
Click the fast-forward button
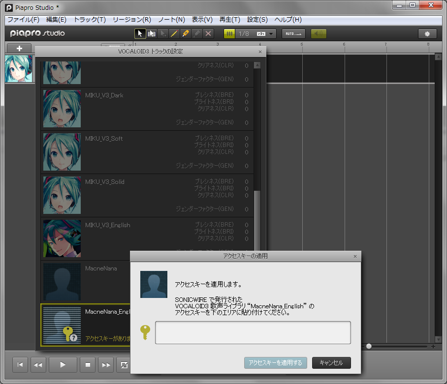click(106, 365)
